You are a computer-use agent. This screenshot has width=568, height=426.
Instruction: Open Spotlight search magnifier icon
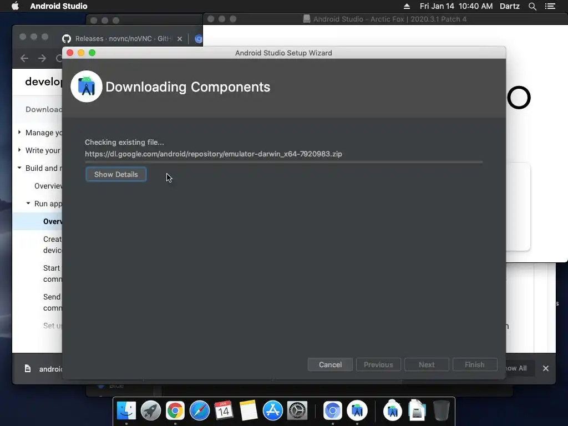click(532, 6)
